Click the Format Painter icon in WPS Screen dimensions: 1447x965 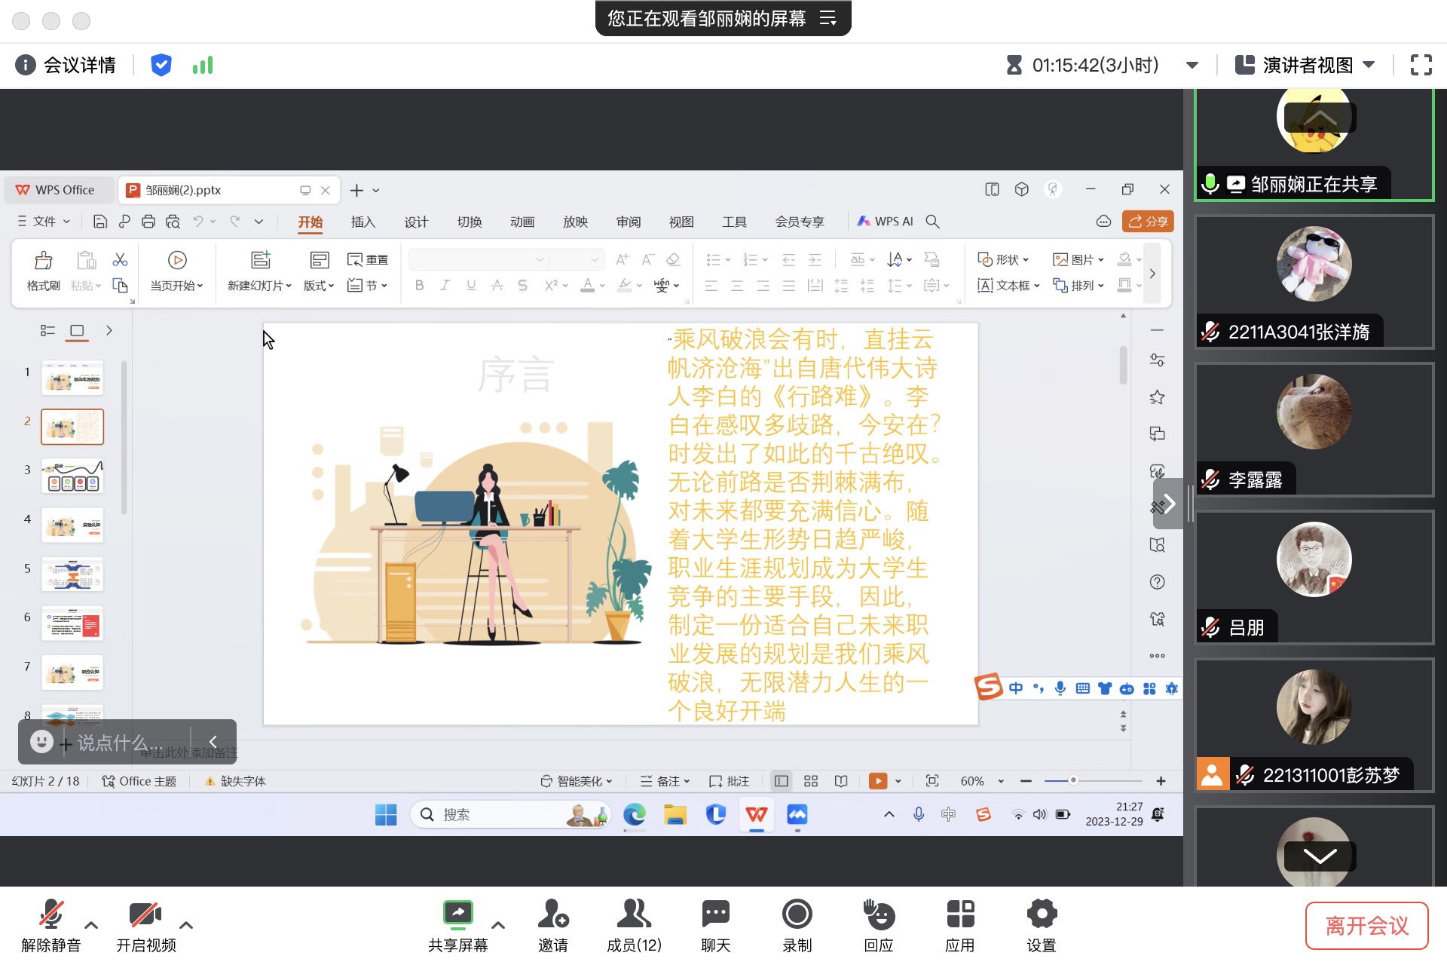coord(44,261)
